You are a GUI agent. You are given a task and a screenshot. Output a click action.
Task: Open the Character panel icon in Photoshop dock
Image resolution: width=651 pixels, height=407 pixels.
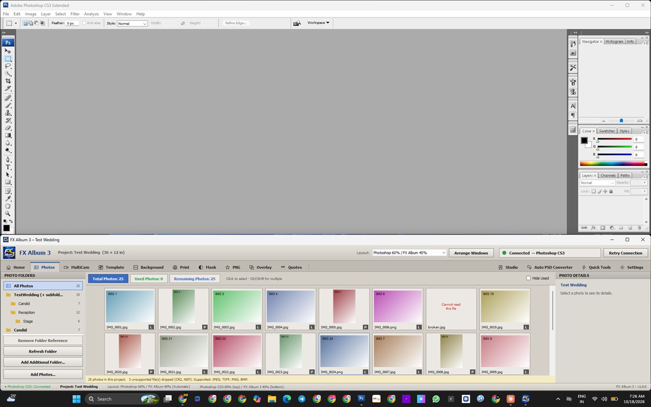click(573, 106)
